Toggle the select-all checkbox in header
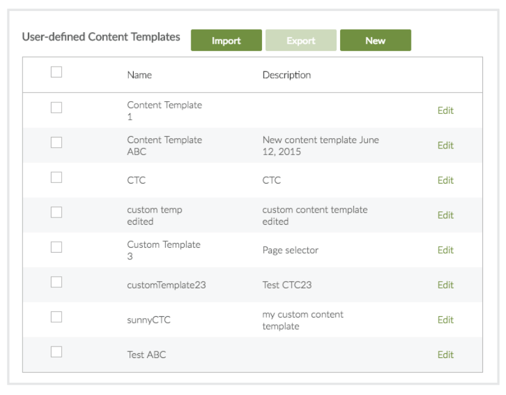 tap(56, 72)
